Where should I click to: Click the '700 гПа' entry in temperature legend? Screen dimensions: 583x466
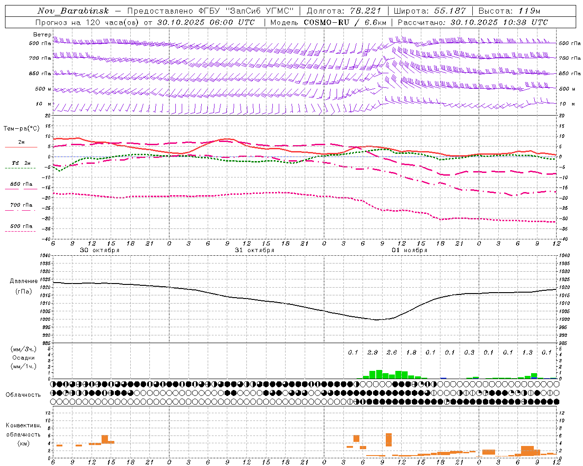(x=21, y=205)
